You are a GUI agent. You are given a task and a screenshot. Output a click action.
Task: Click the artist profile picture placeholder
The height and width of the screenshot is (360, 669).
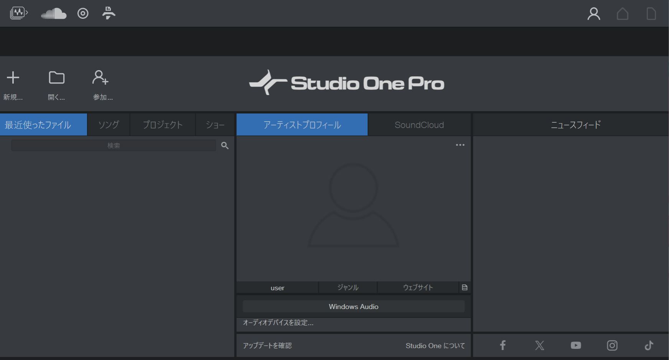coord(354,205)
